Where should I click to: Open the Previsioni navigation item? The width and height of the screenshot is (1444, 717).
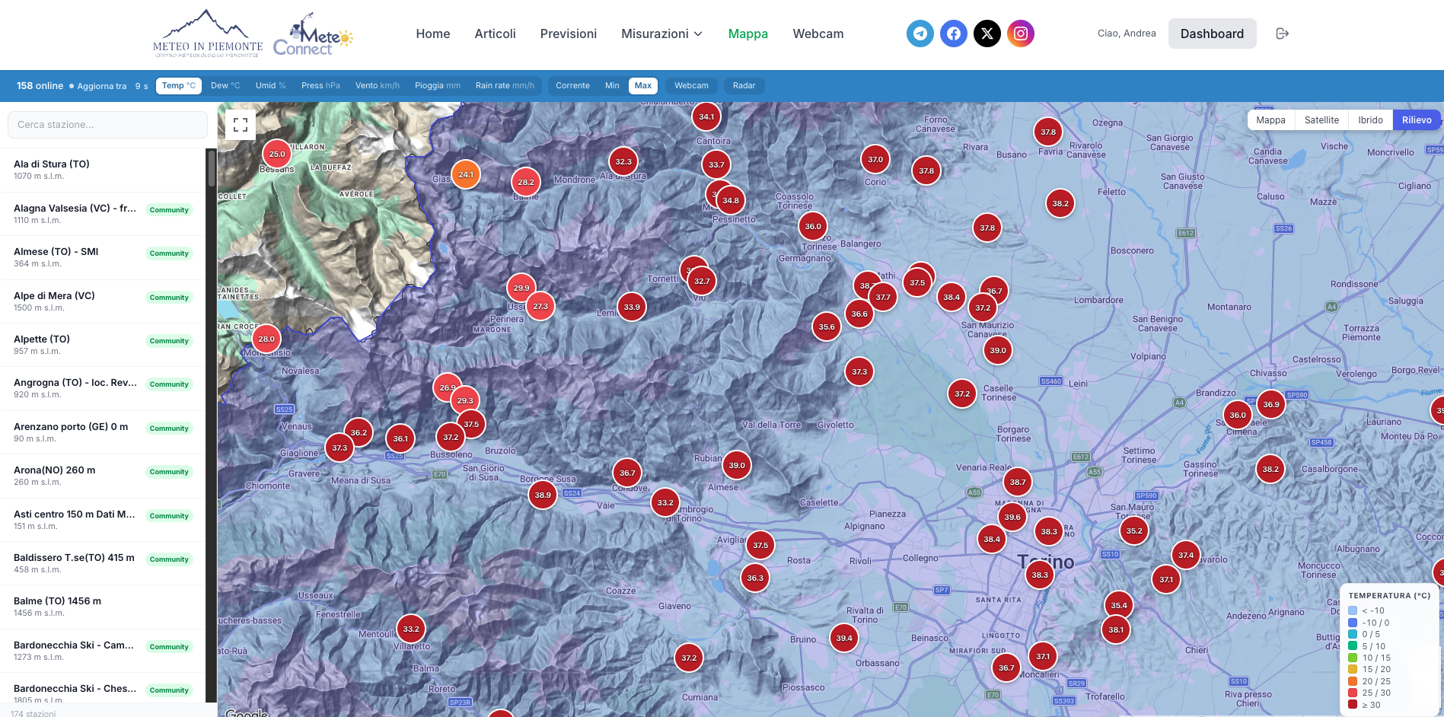coord(569,33)
